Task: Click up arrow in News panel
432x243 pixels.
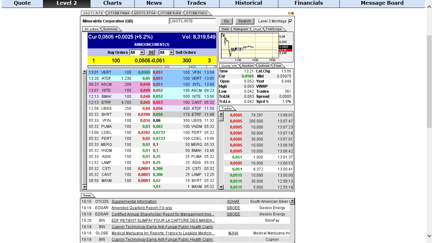Action: pos(292,201)
